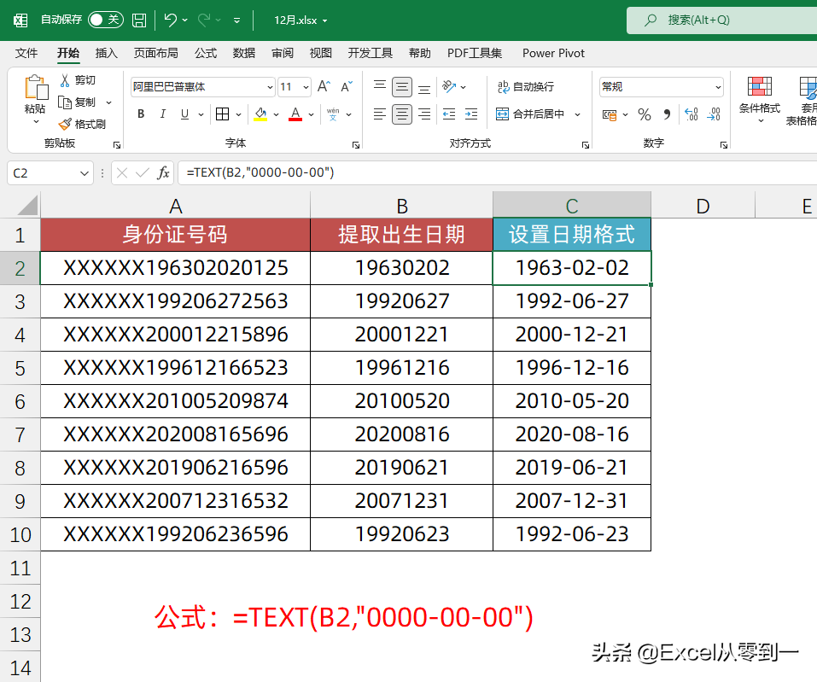Viewport: 817px width, 682px height.
Task: Open the fill color dropdown arrow
Action: pos(276,114)
